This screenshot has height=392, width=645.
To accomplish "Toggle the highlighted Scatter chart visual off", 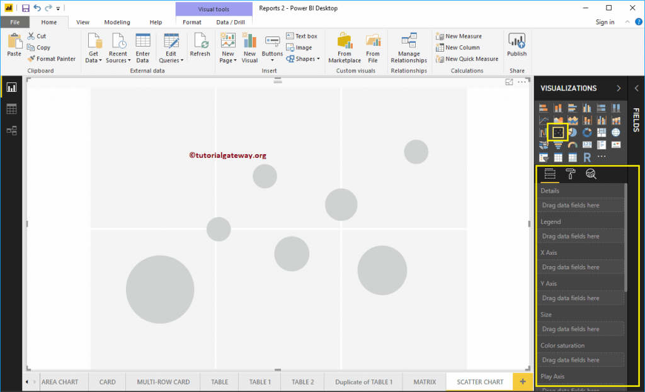I will tap(558, 133).
